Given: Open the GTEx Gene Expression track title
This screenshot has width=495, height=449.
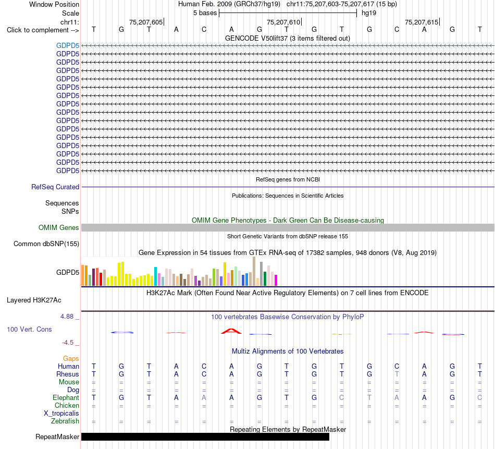Looking at the screenshot, I should (x=288, y=253).
